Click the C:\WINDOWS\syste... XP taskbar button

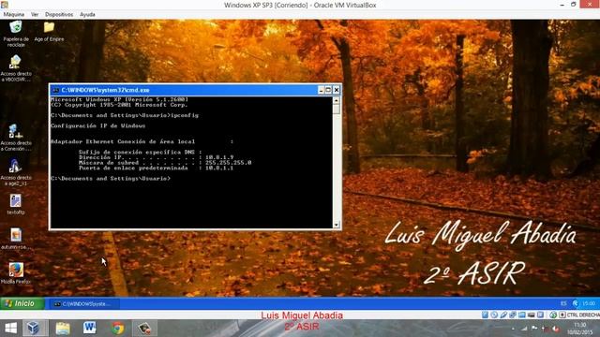tap(85, 303)
